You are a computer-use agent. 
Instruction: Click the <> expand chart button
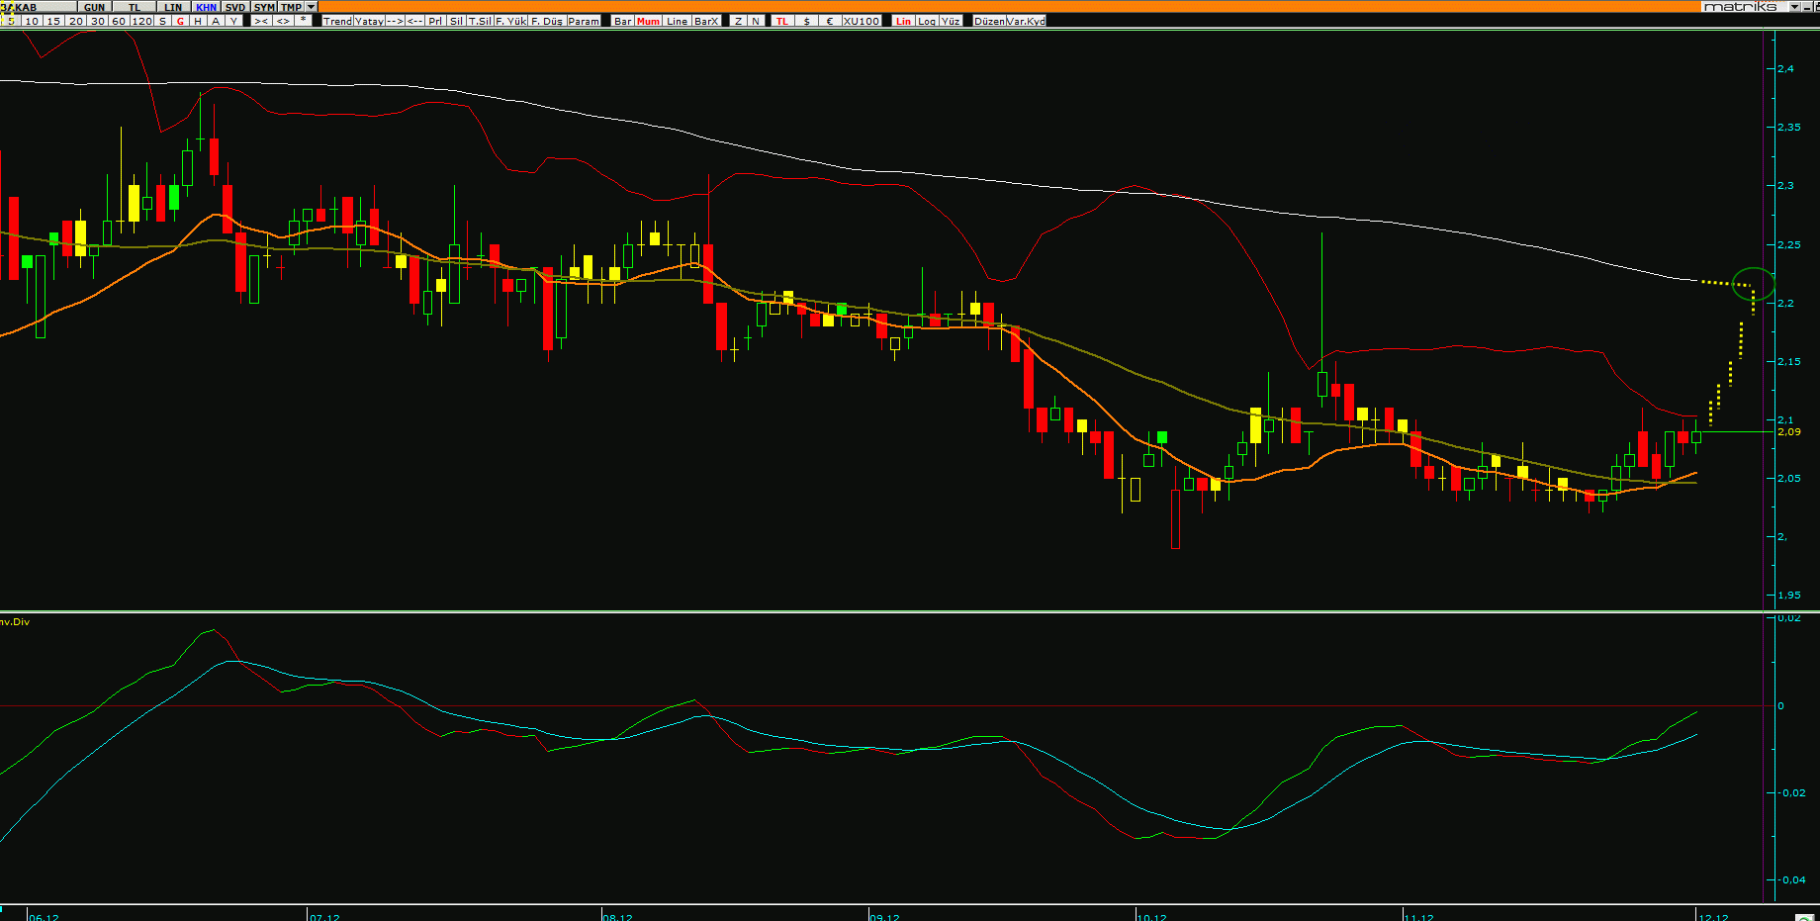[x=284, y=21]
